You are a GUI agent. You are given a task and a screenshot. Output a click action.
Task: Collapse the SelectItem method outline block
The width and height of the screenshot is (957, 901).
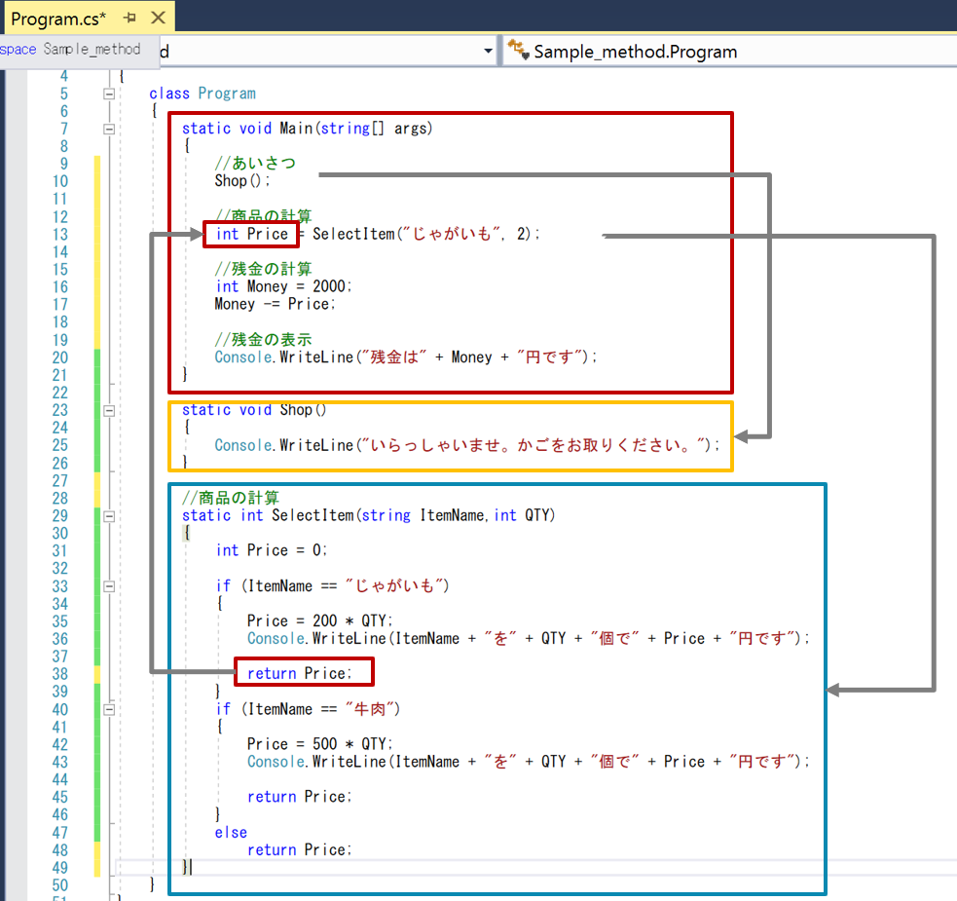tap(109, 516)
